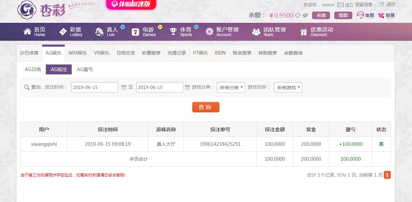
Task: Expand 所有分类 game category dropdown
Action: (231, 87)
